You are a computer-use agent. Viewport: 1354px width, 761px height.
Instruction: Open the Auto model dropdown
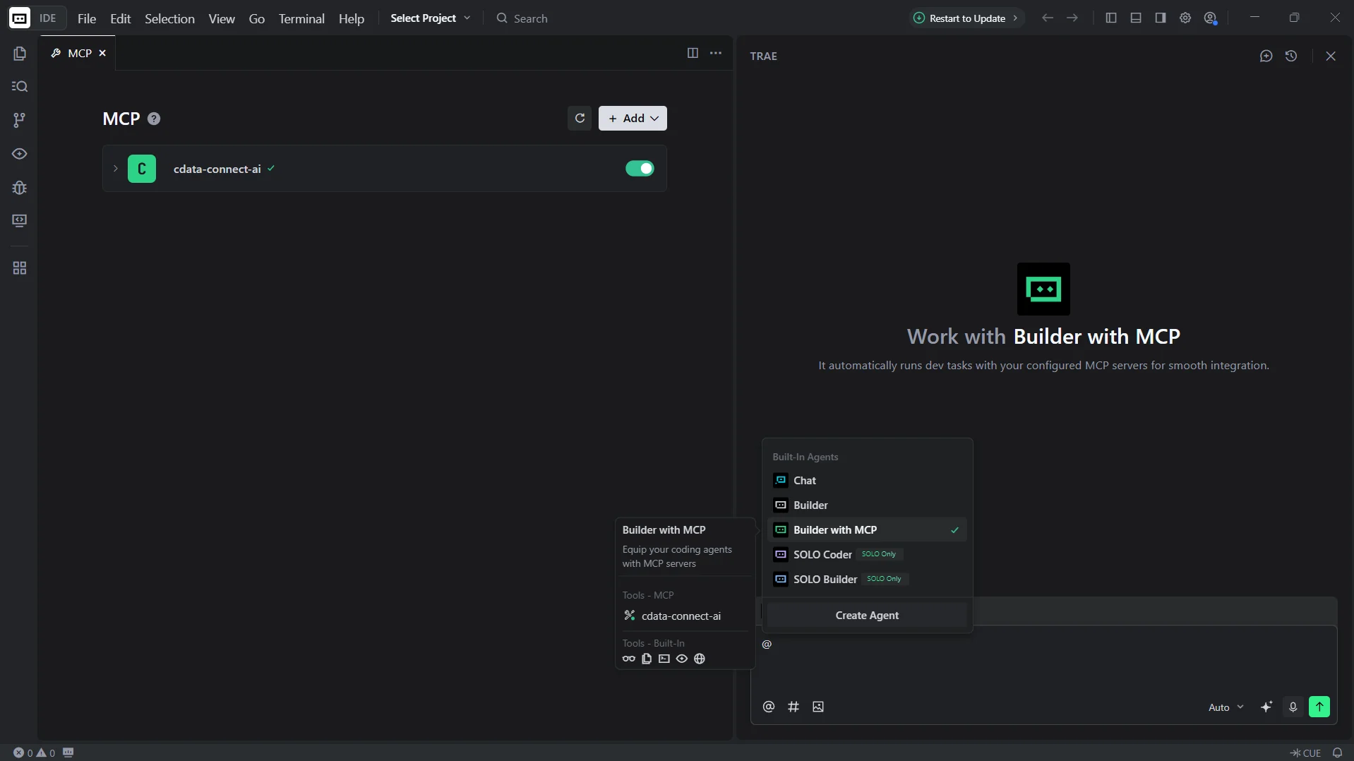tap(1226, 707)
